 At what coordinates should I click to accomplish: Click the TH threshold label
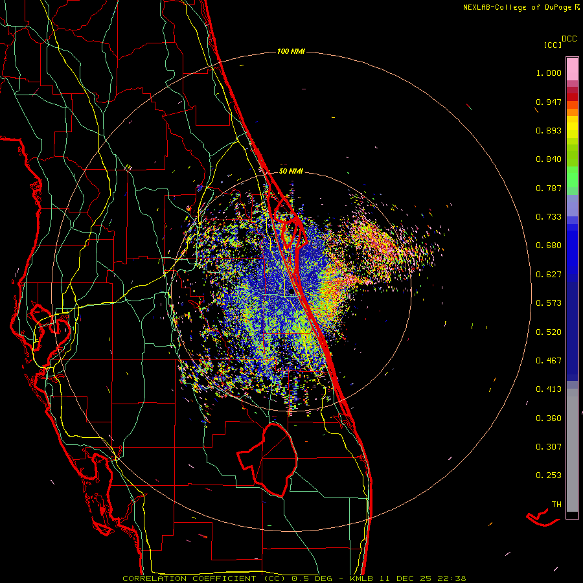[556, 505]
